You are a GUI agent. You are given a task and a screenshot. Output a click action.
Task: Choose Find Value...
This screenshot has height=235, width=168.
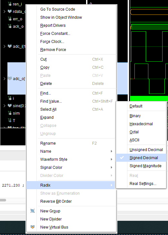click(x=71, y=101)
